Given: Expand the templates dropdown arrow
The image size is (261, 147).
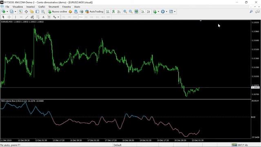Looking at the screenshot, I should pos(175,11).
